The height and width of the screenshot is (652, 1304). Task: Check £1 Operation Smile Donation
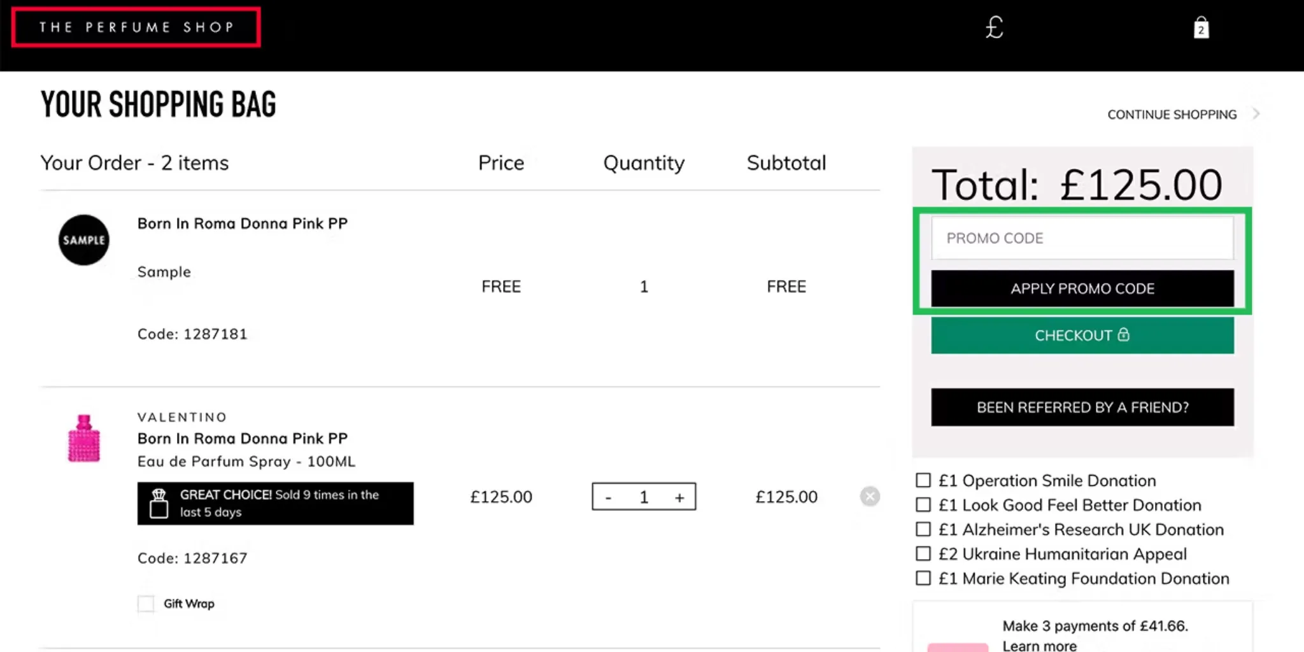[923, 481]
